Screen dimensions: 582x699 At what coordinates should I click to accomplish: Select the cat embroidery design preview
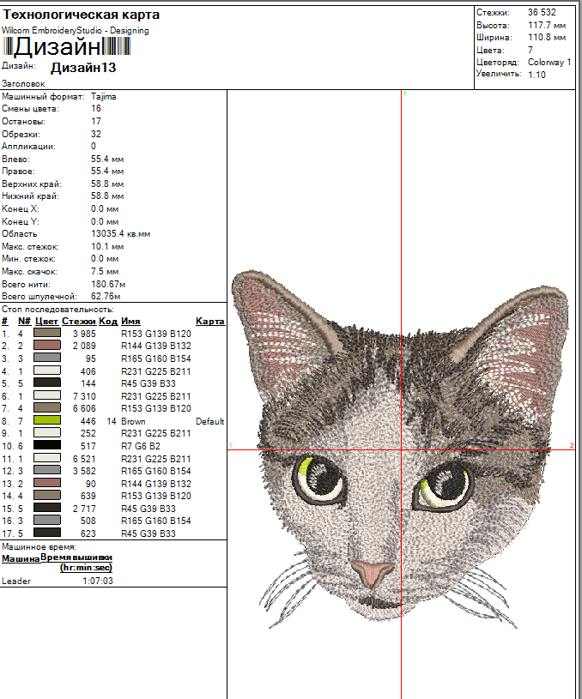point(402,446)
